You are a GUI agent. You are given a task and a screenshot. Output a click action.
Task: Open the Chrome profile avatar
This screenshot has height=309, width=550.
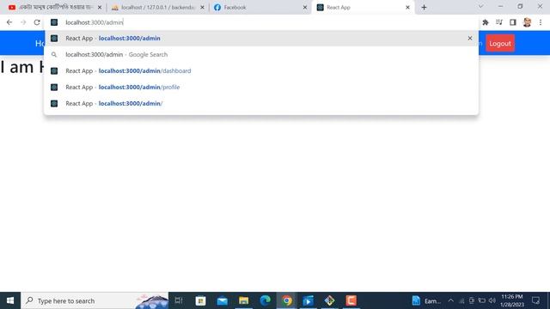point(527,22)
